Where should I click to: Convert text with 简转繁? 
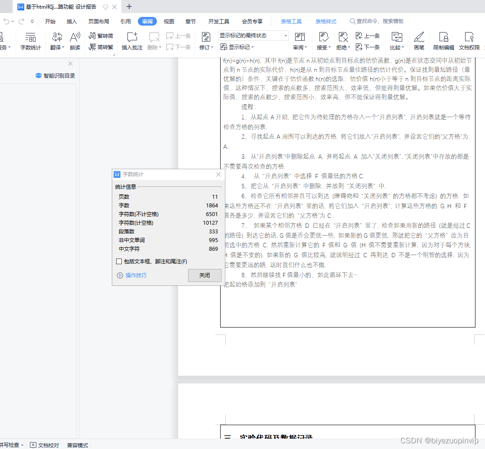(101, 47)
